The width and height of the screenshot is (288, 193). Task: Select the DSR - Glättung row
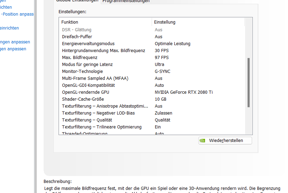point(152,30)
